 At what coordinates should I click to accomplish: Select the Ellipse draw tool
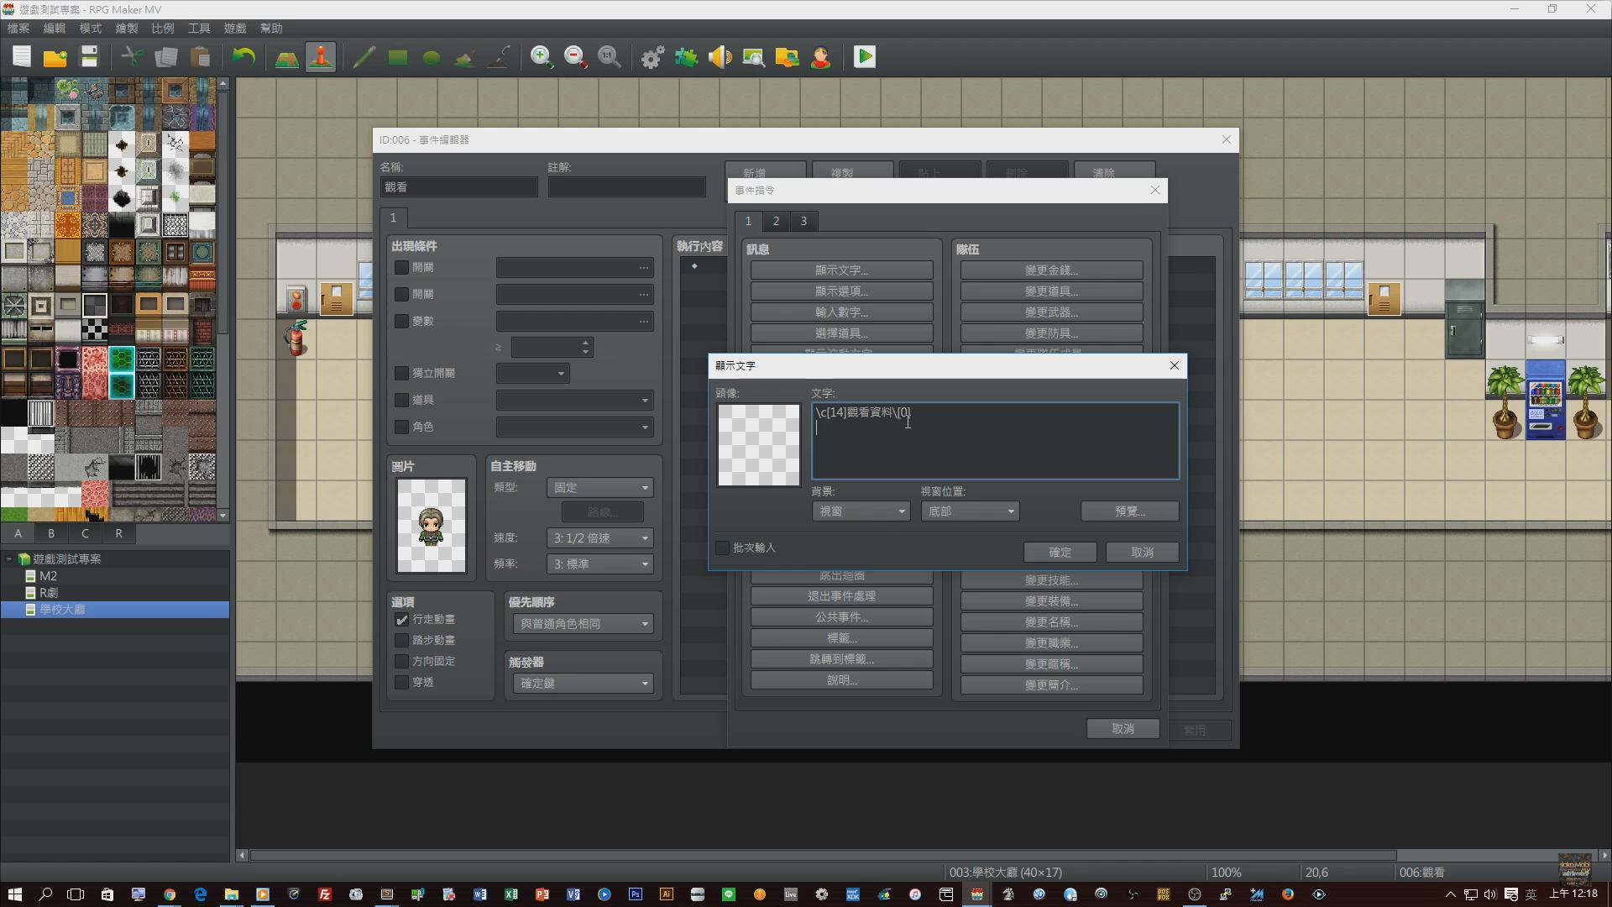432,57
